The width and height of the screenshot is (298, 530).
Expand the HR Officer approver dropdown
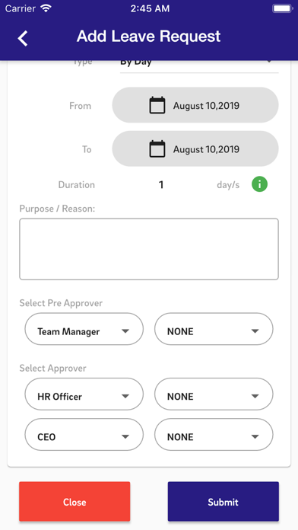pos(84,394)
